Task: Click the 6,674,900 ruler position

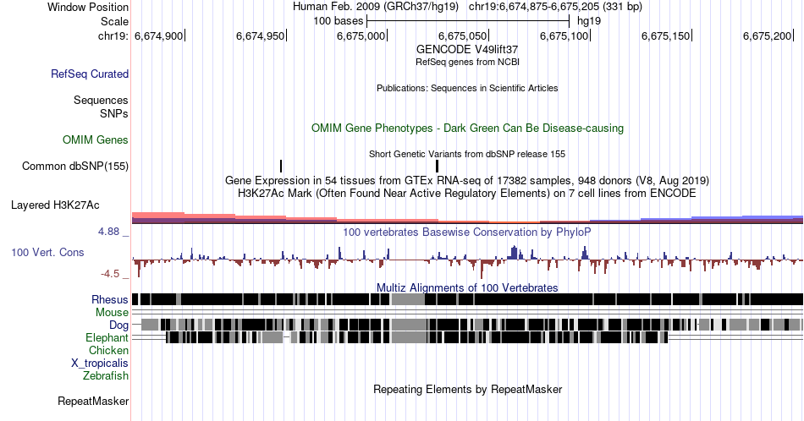Action: [158, 36]
